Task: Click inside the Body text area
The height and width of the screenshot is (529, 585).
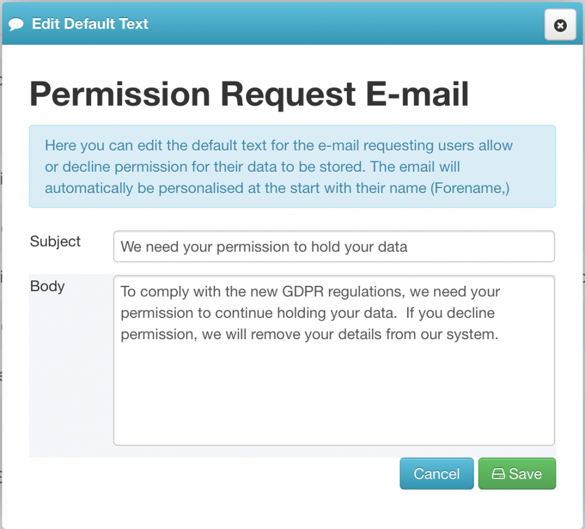Action: coord(334,360)
